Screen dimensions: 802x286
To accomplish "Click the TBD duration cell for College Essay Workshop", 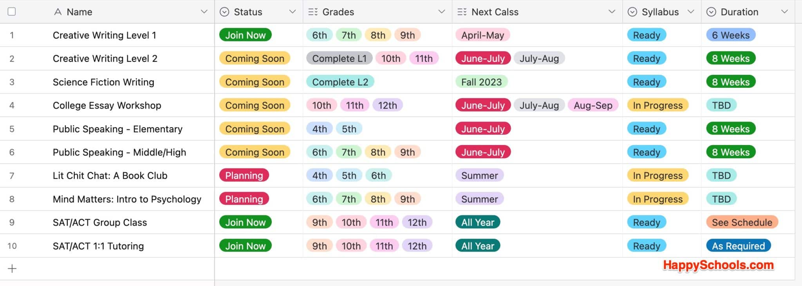I will pyautogui.click(x=721, y=105).
